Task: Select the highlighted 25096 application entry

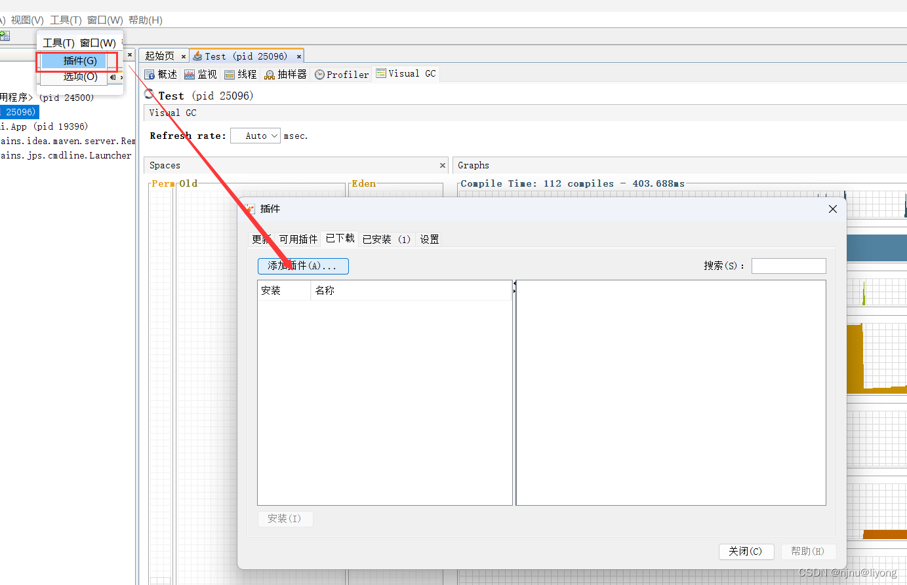Action: click(x=20, y=112)
